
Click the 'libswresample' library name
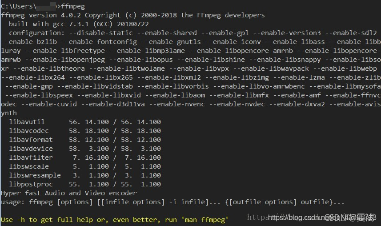click(35, 175)
